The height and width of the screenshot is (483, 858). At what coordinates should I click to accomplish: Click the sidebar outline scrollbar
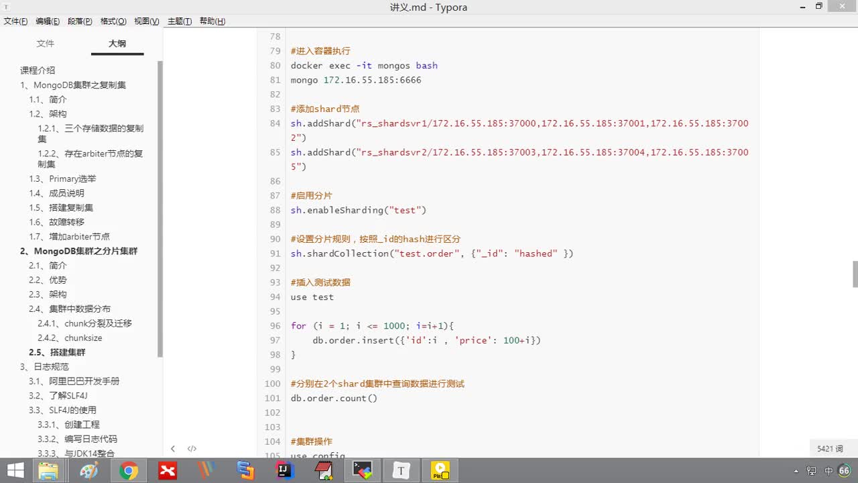(x=160, y=208)
